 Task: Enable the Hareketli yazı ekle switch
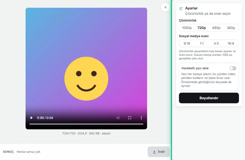pyautogui.click(x=233, y=68)
